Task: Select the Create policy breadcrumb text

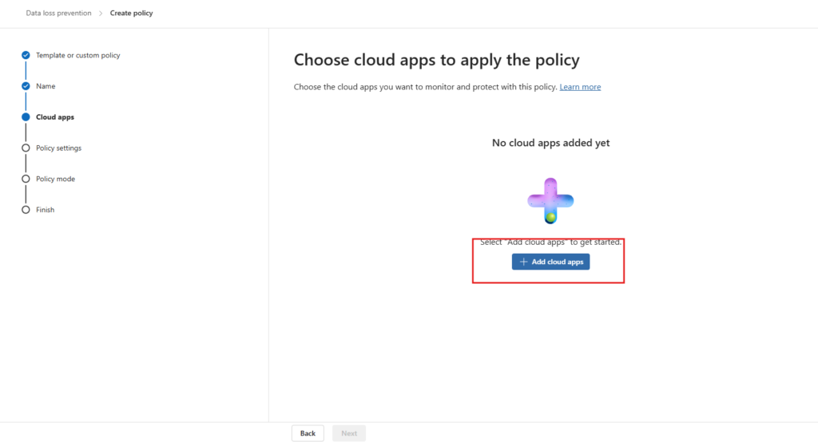Action: [131, 14]
